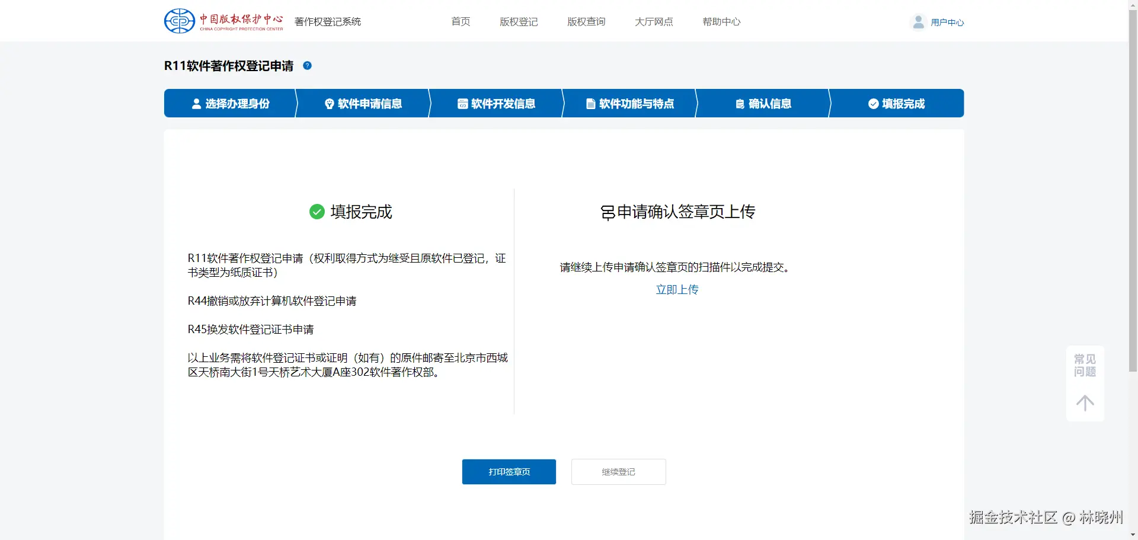Viewport: 1138px width, 540px height.
Task: Open the 大厅网点 menu item
Action: click(654, 22)
